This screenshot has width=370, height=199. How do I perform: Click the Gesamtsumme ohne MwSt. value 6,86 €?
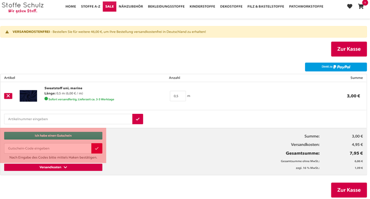click(x=358, y=161)
